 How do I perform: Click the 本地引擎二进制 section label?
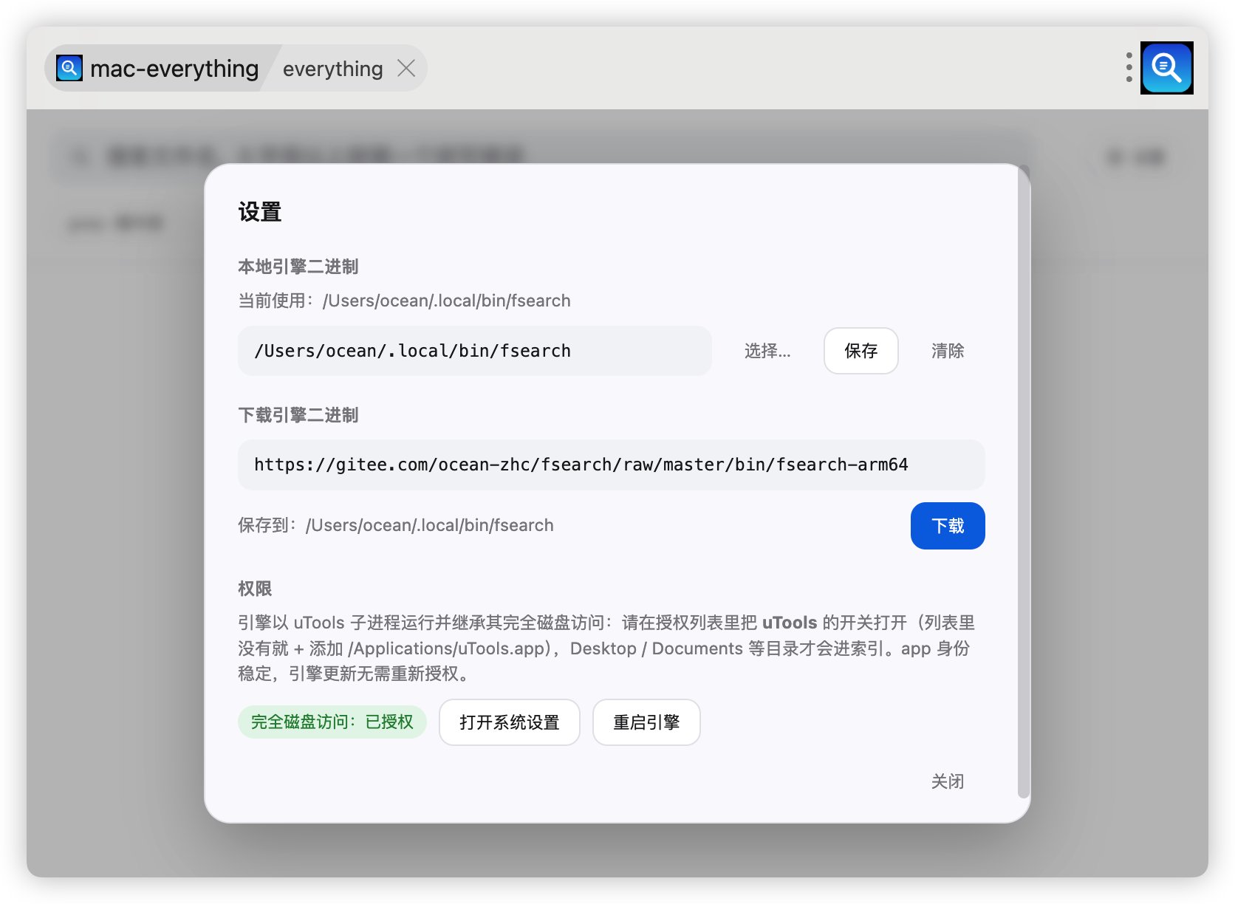click(x=298, y=267)
